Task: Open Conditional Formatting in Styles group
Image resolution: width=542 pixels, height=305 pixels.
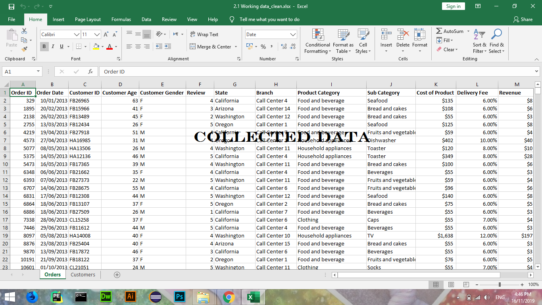Action: [x=317, y=41]
